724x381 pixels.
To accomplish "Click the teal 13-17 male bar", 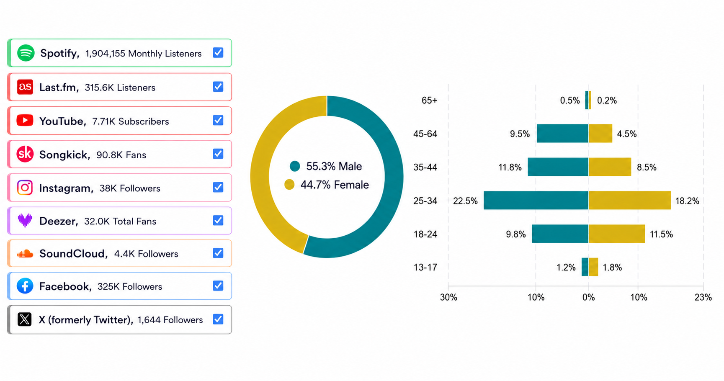I will (x=585, y=267).
